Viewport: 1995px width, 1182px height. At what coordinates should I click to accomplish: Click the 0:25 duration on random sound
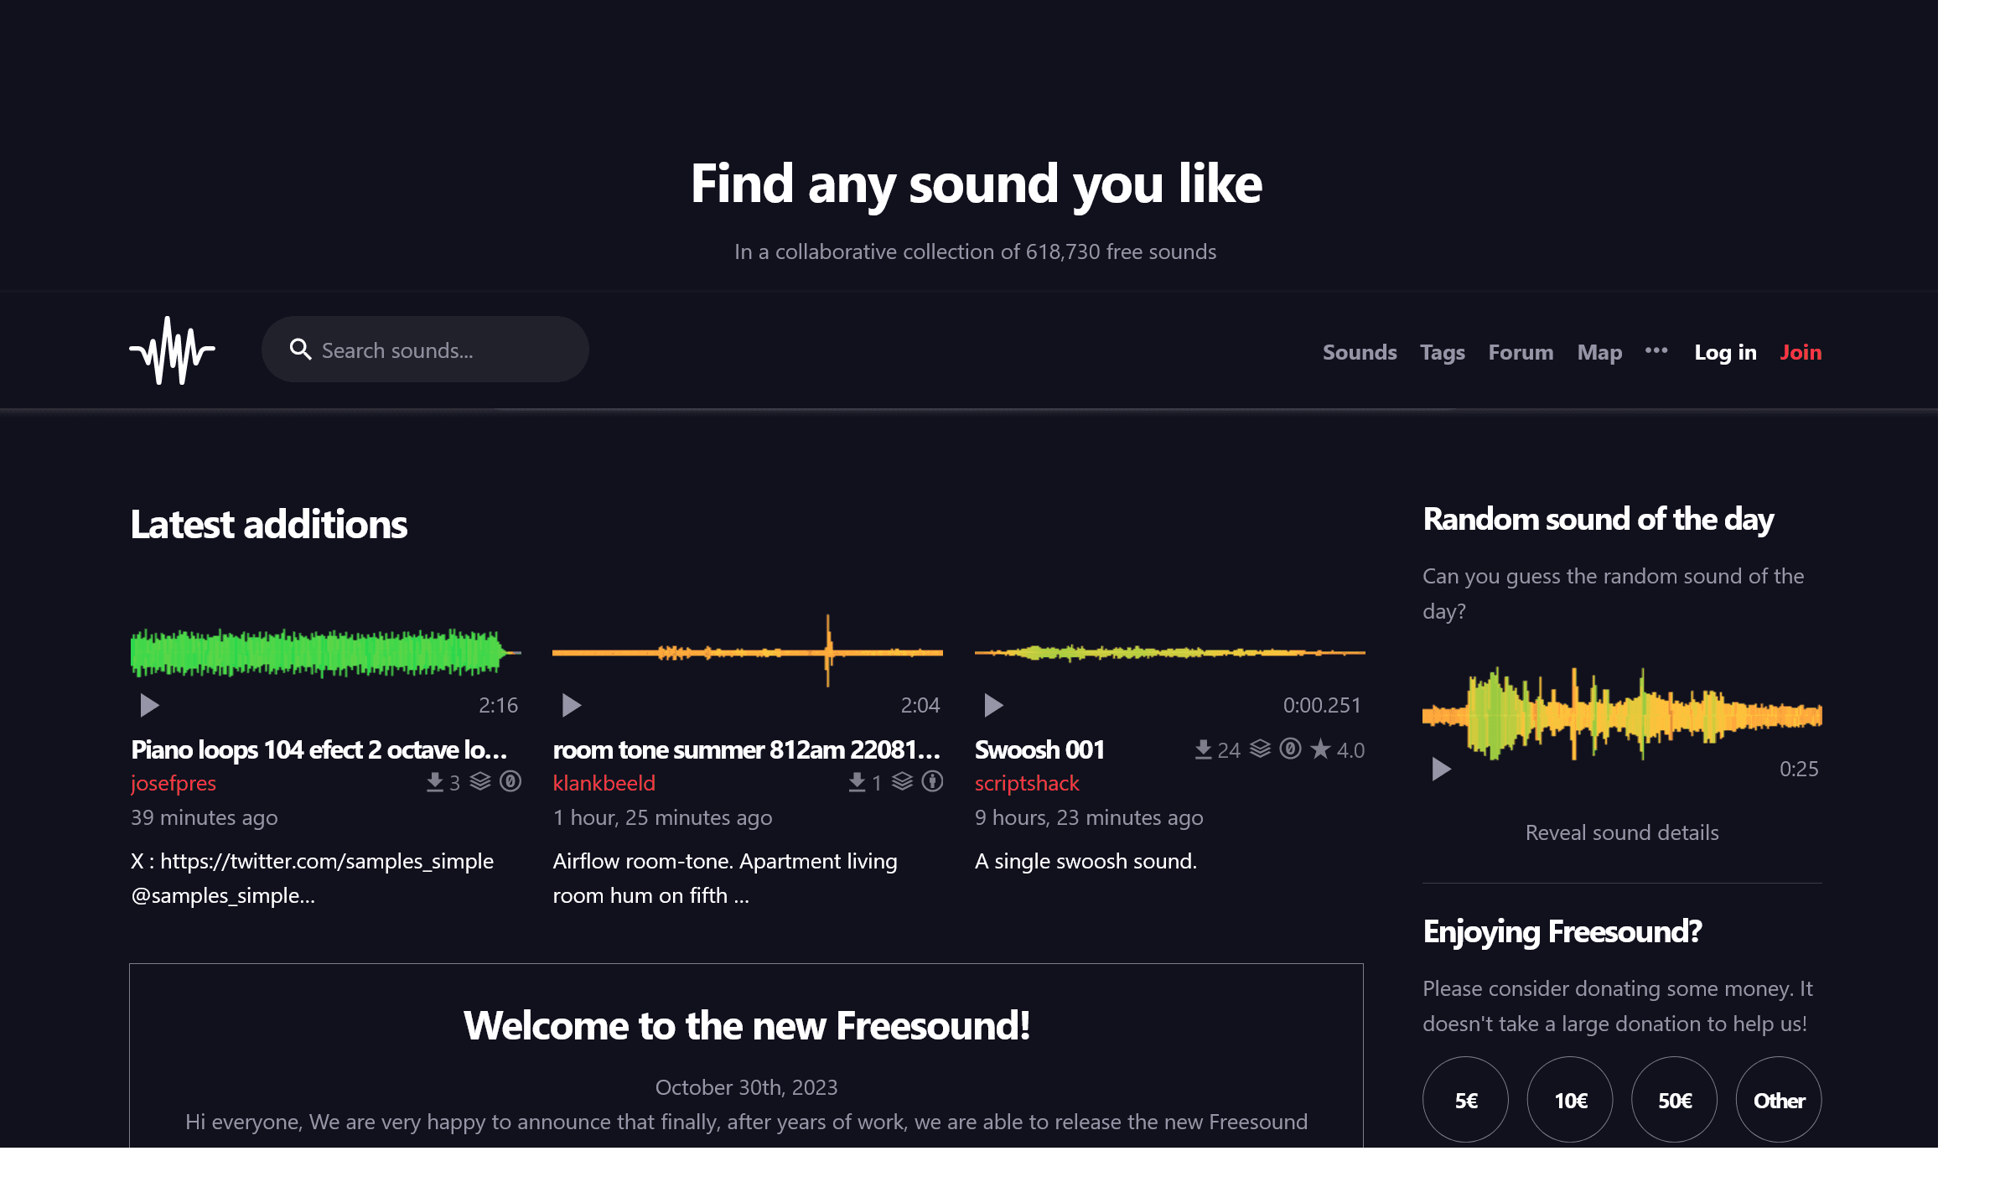point(1799,769)
